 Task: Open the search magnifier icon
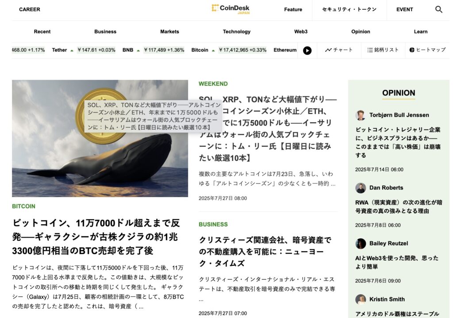pos(438,10)
